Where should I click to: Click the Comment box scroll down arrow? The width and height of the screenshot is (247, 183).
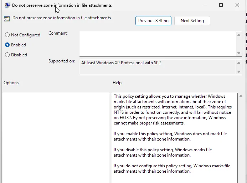(x=239, y=53)
